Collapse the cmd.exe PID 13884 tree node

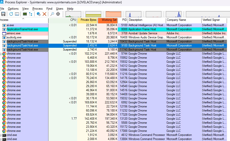pyautogui.click(x=1, y=139)
